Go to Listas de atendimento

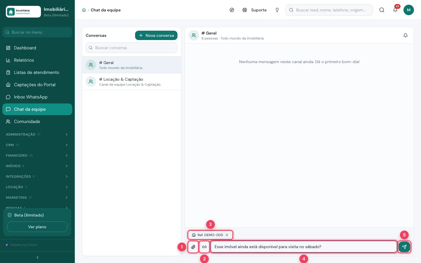tap(37, 72)
